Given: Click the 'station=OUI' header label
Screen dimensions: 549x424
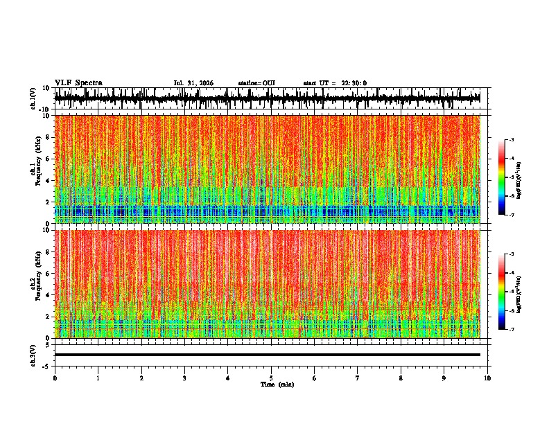Looking at the screenshot, I should pos(256,83).
